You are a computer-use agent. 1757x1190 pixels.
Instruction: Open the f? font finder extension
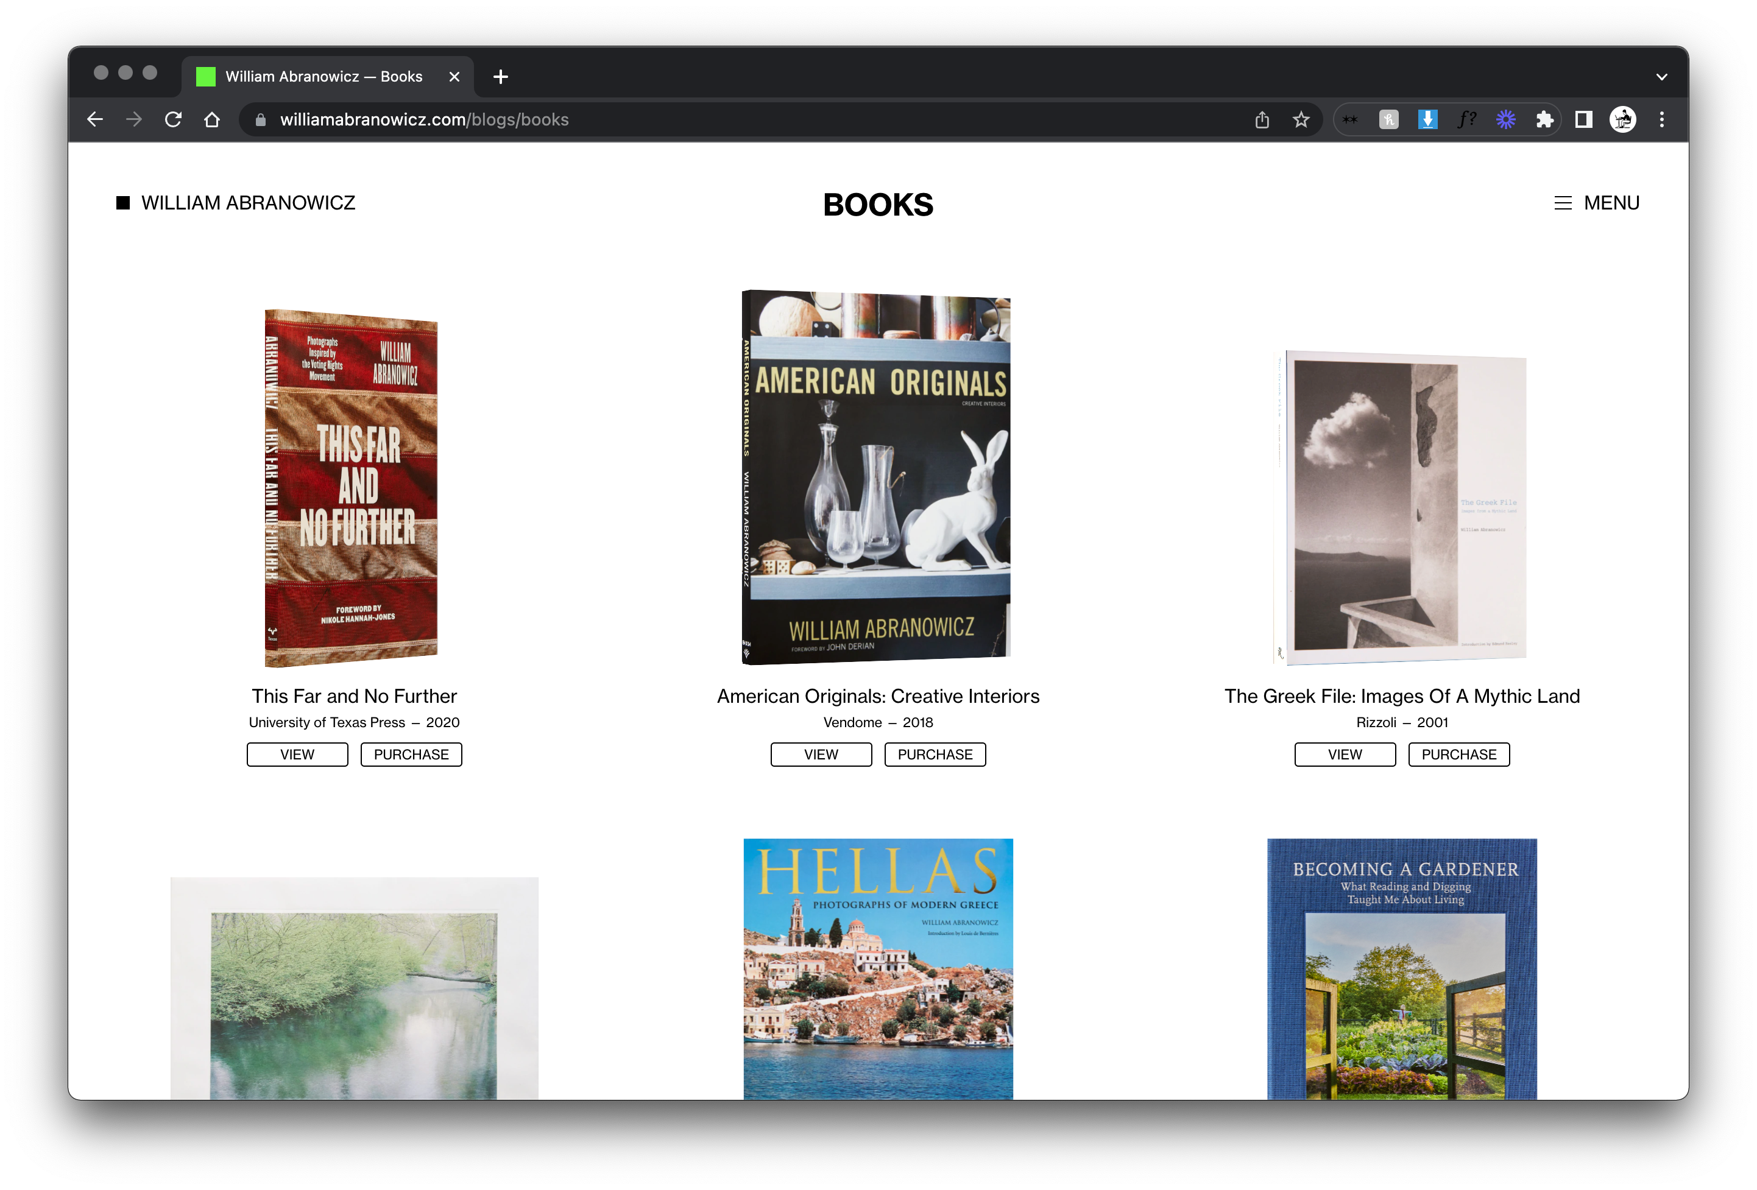point(1466,119)
